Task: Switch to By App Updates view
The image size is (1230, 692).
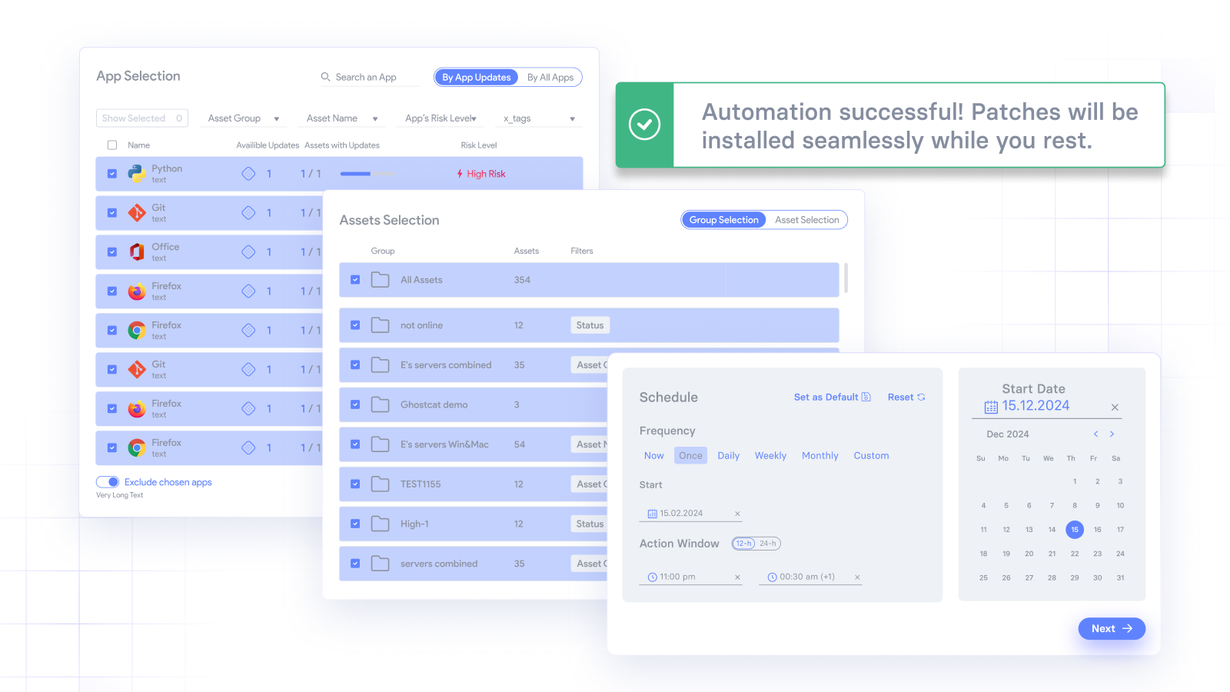Action: click(477, 78)
